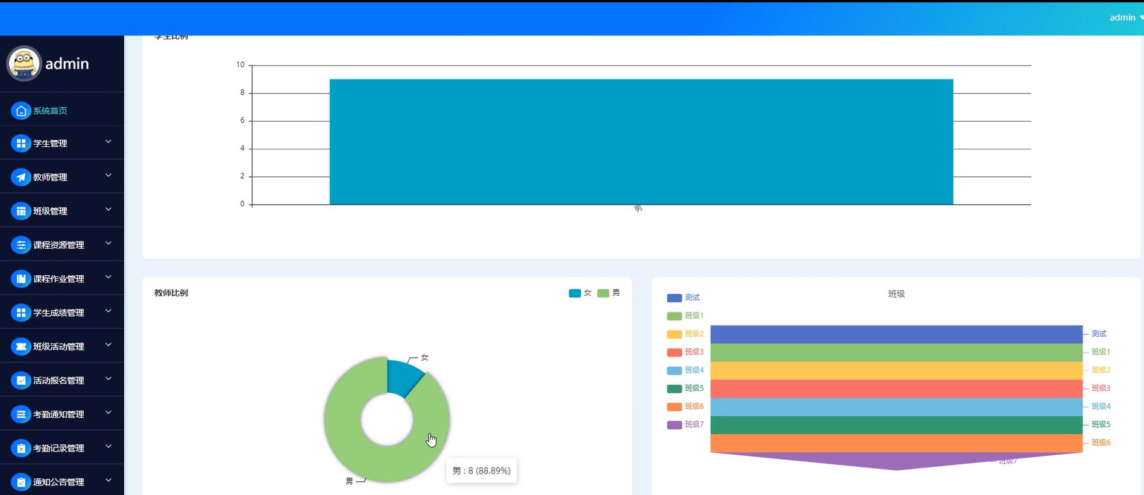1144x495 pixels.
Task: Toggle the 班级5 legend entry
Action: (685, 388)
